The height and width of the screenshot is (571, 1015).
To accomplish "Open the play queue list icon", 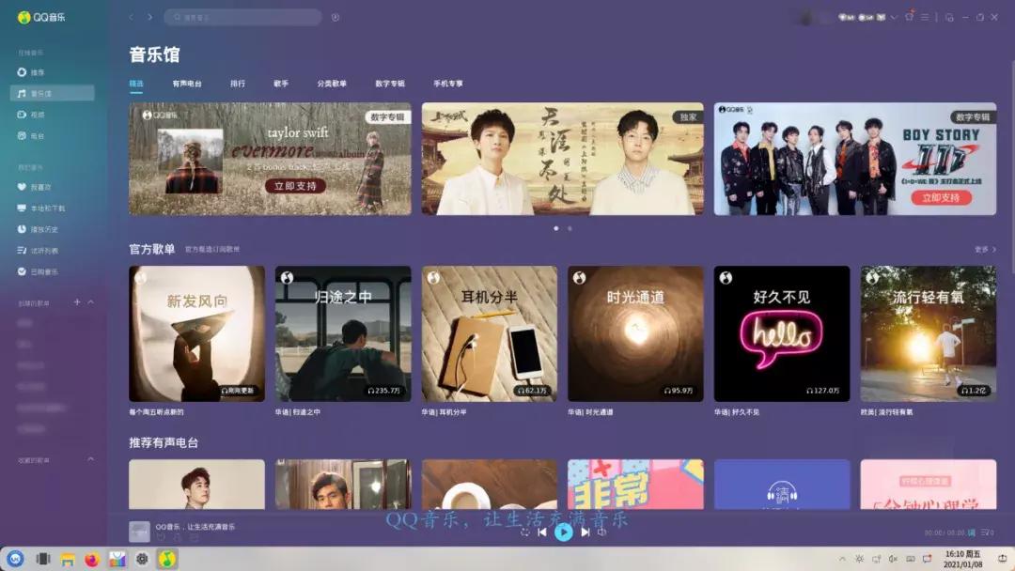I will (987, 532).
